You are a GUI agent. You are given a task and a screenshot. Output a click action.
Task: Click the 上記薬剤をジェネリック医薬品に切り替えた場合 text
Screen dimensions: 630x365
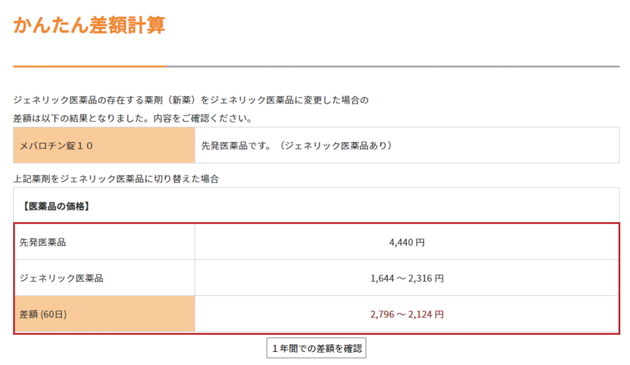115,178
